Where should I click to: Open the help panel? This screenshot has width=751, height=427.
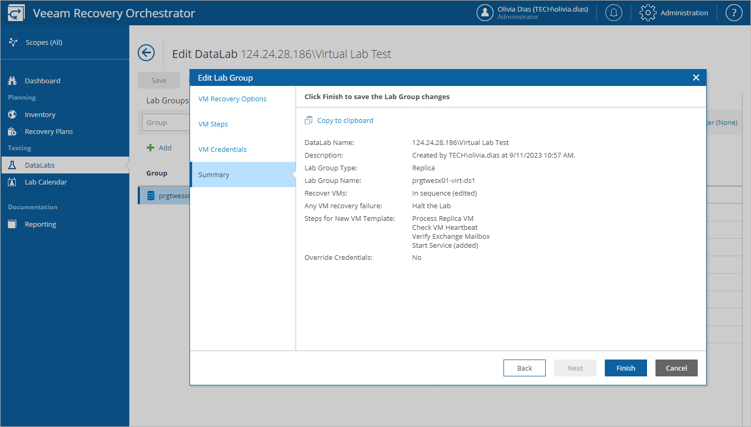coord(734,12)
